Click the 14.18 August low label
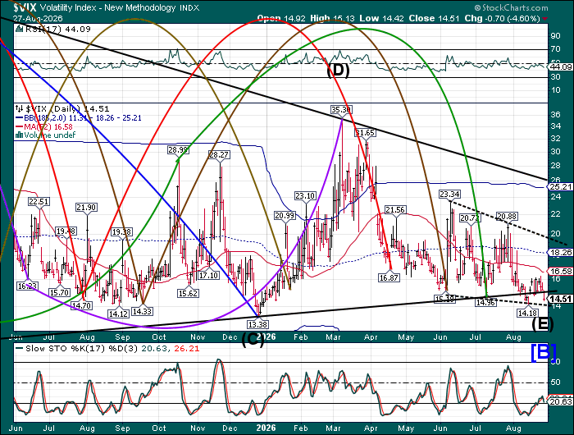The image size is (574, 435). coord(527,313)
